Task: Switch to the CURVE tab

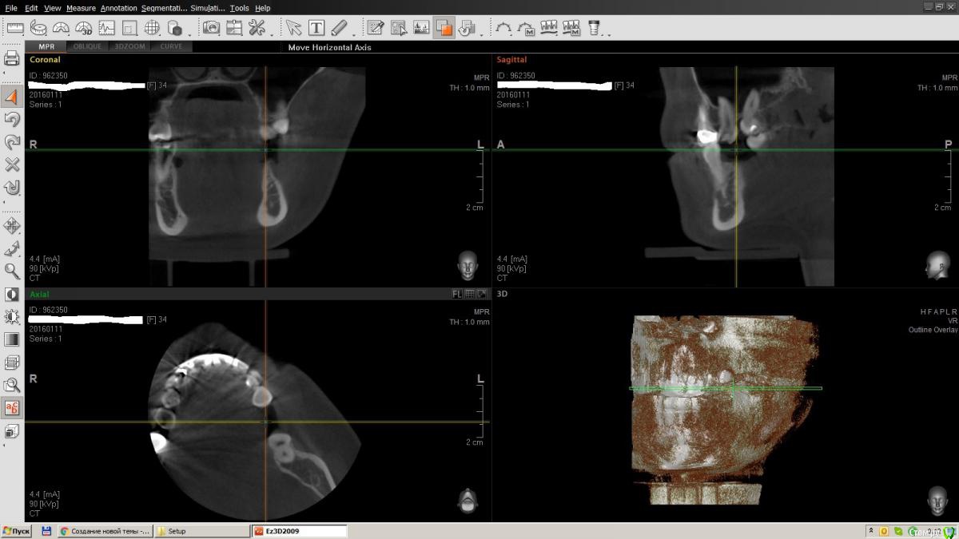Action: point(171,46)
